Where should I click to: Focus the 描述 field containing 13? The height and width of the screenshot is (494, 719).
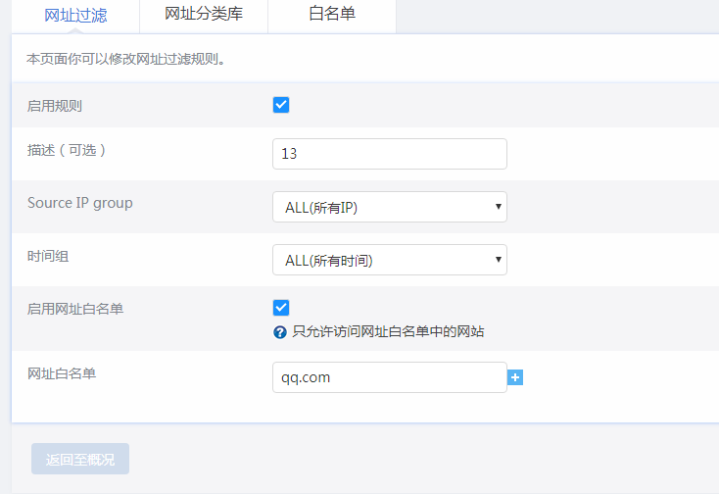pyautogui.click(x=389, y=154)
